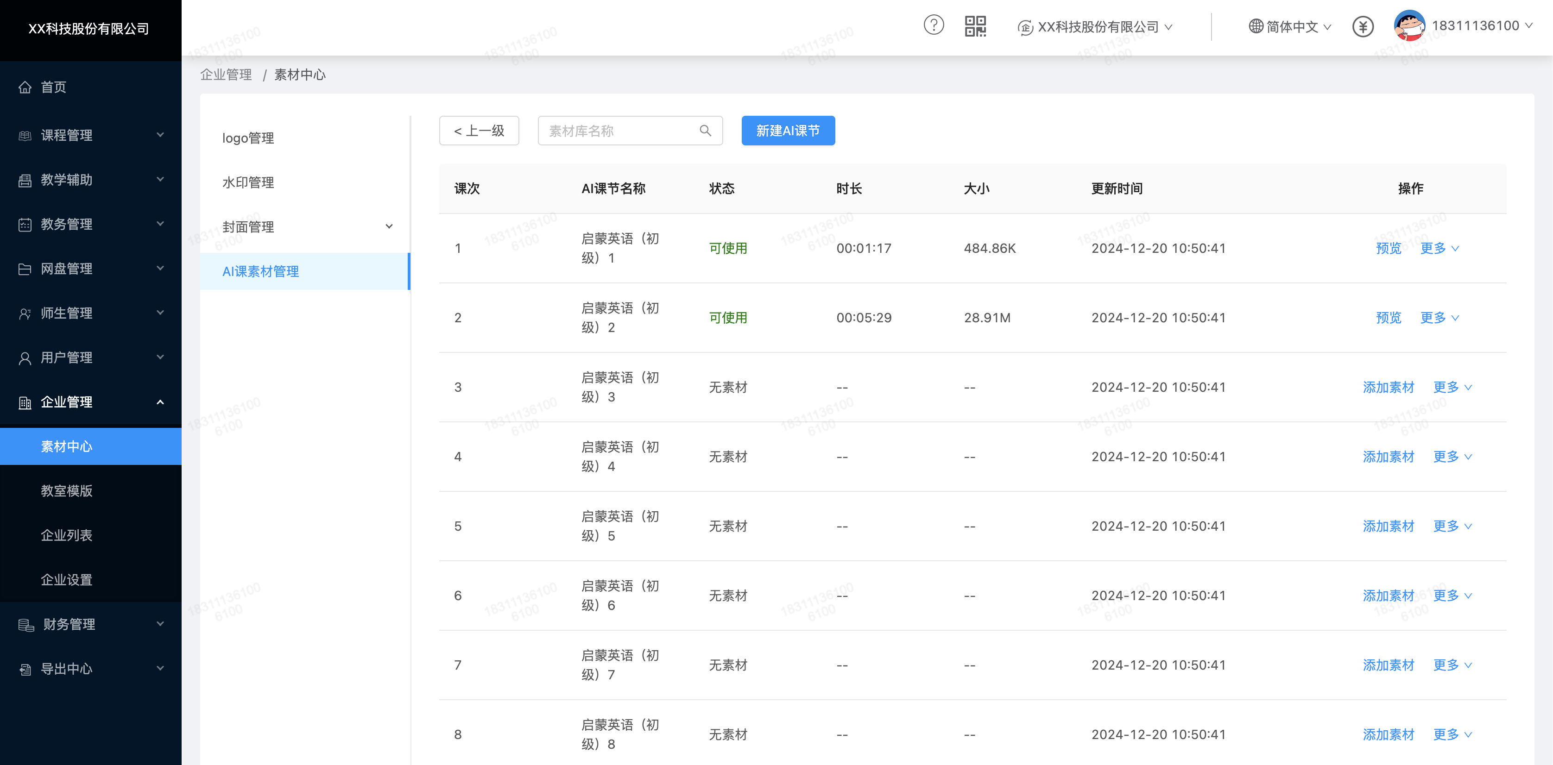Expand the 课程管理 sidebar menu

pyautogui.click(x=90, y=135)
